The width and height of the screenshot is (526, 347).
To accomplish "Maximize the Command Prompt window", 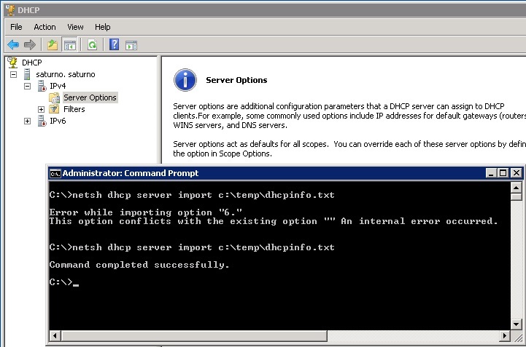I will click(x=503, y=173).
